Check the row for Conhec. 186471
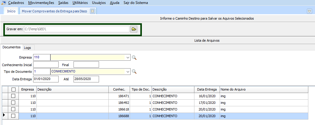The width and height of the screenshot is (315, 125). tap(13, 96)
